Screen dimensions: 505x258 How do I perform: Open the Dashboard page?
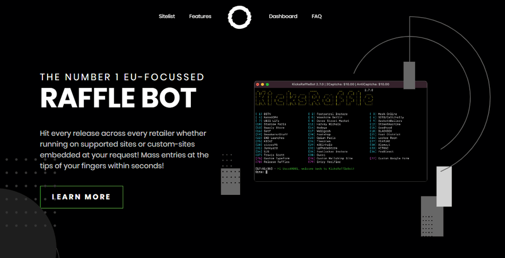pyautogui.click(x=283, y=17)
